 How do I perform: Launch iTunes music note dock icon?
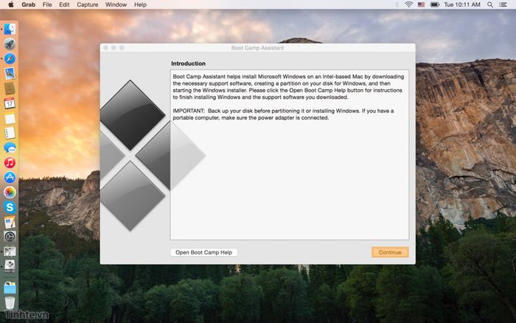[x=10, y=163]
